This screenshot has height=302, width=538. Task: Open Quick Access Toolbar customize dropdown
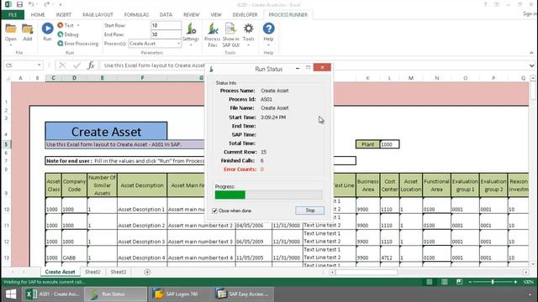61,5
